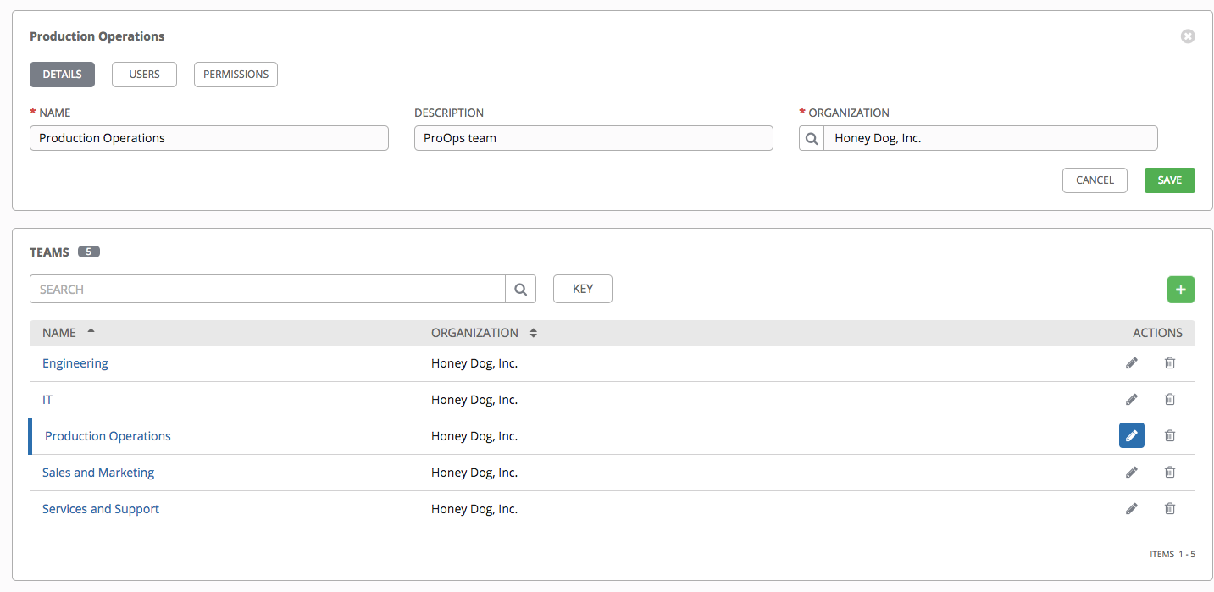The image size is (1214, 592).
Task: Save the team changes
Action: coord(1169,180)
